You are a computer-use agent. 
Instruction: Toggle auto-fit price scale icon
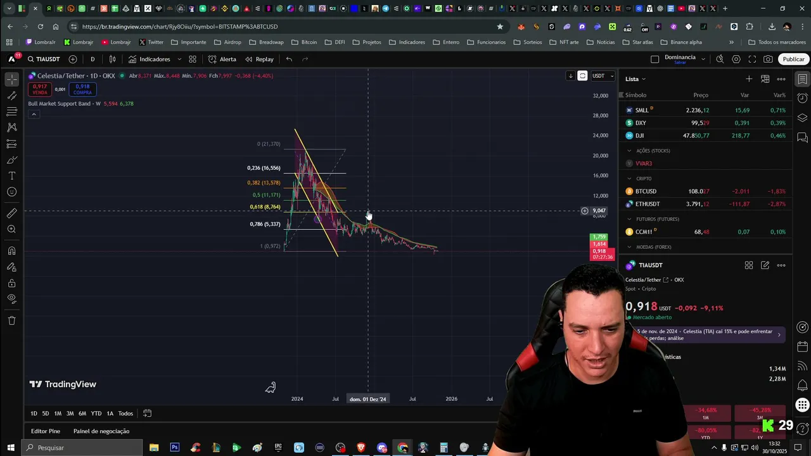[x=582, y=76]
